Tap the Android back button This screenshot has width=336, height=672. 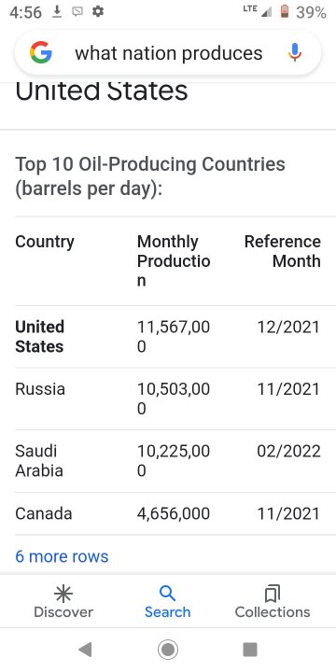[x=85, y=650]
